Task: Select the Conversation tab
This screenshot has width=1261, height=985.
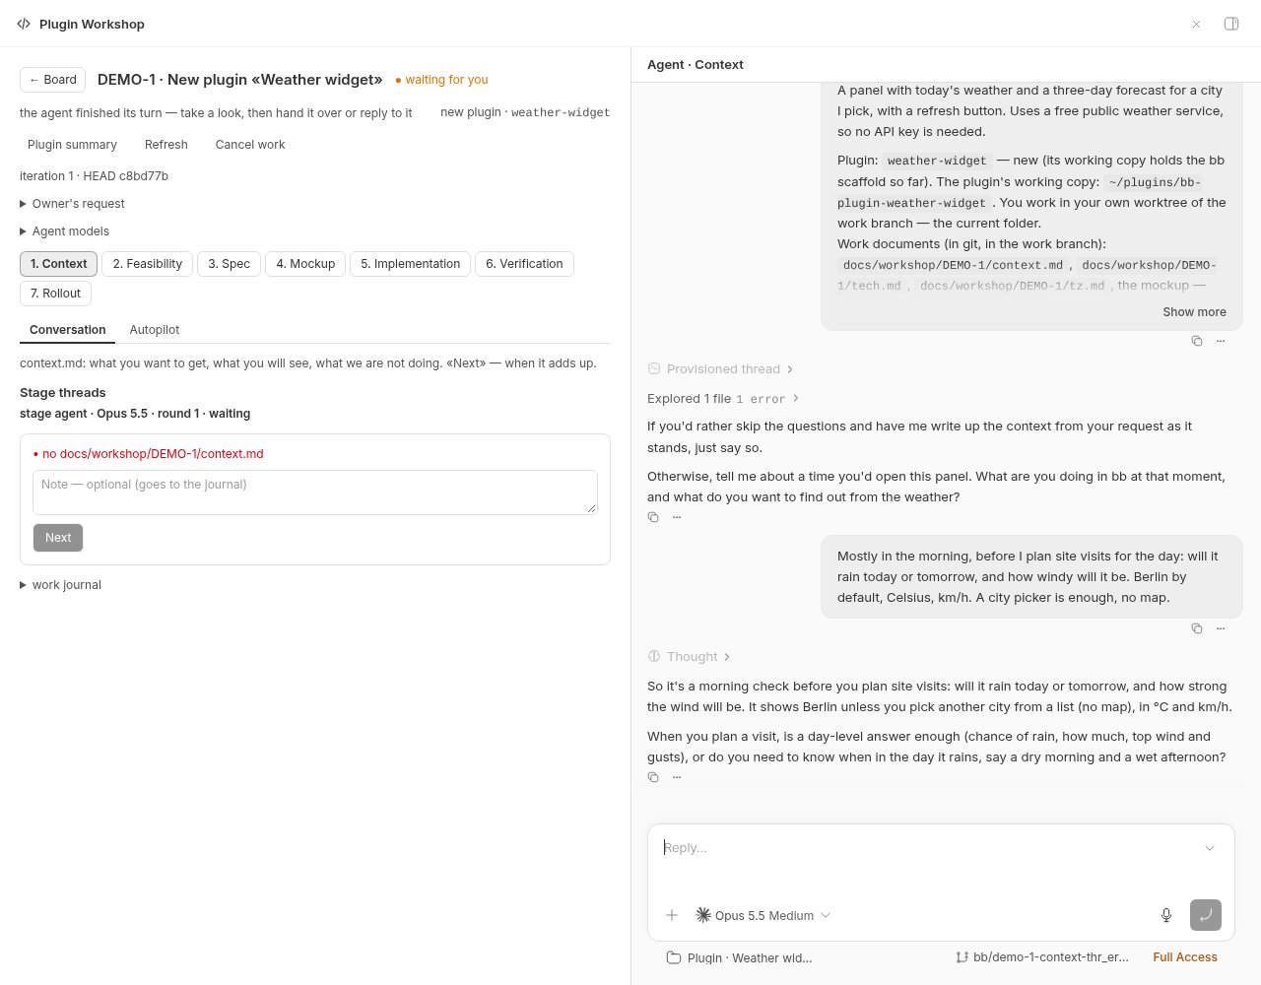Action: pos(67,330)
